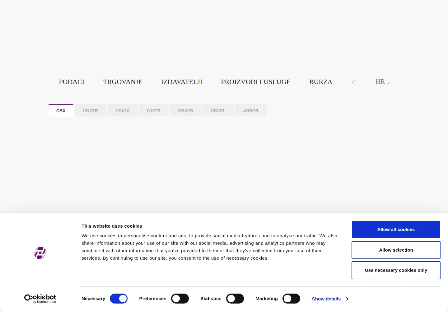Open the PODACI menu

click(x=72, y=82)
